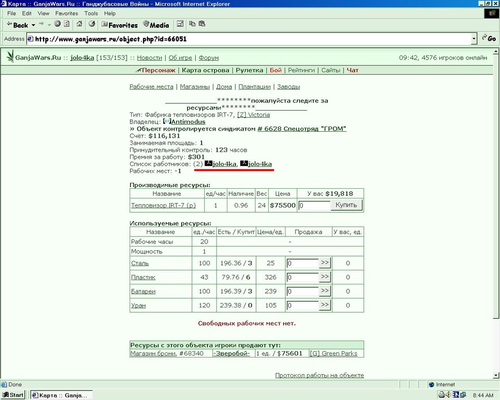Go to the Home page icon
This screenshot has width=500, height=400.
pos(80,24)
